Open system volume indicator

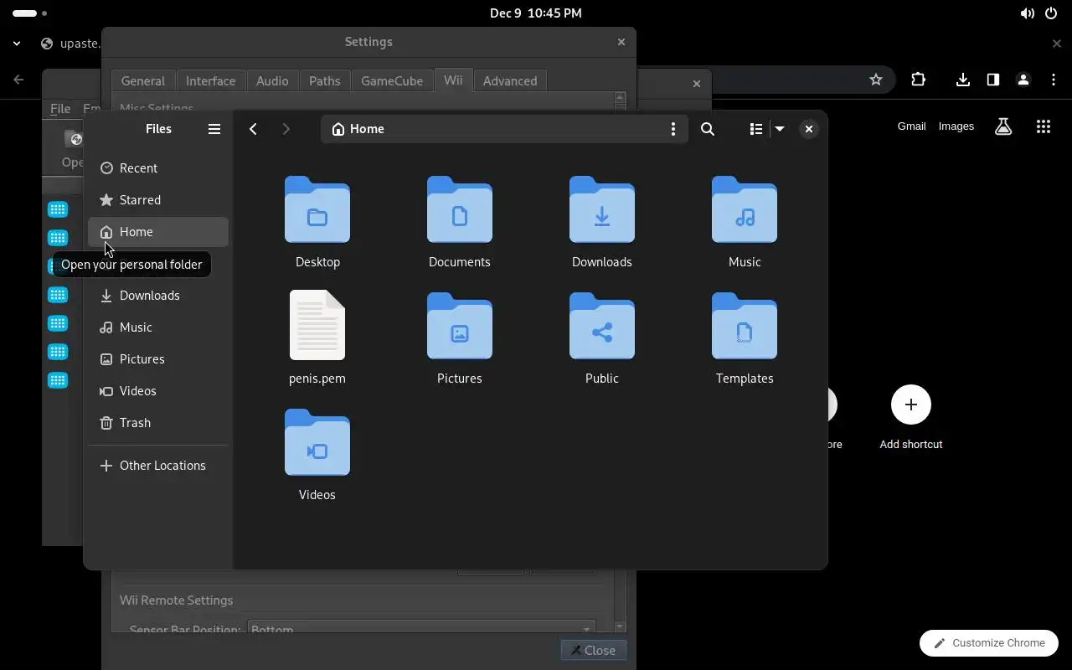(1027, 13)
